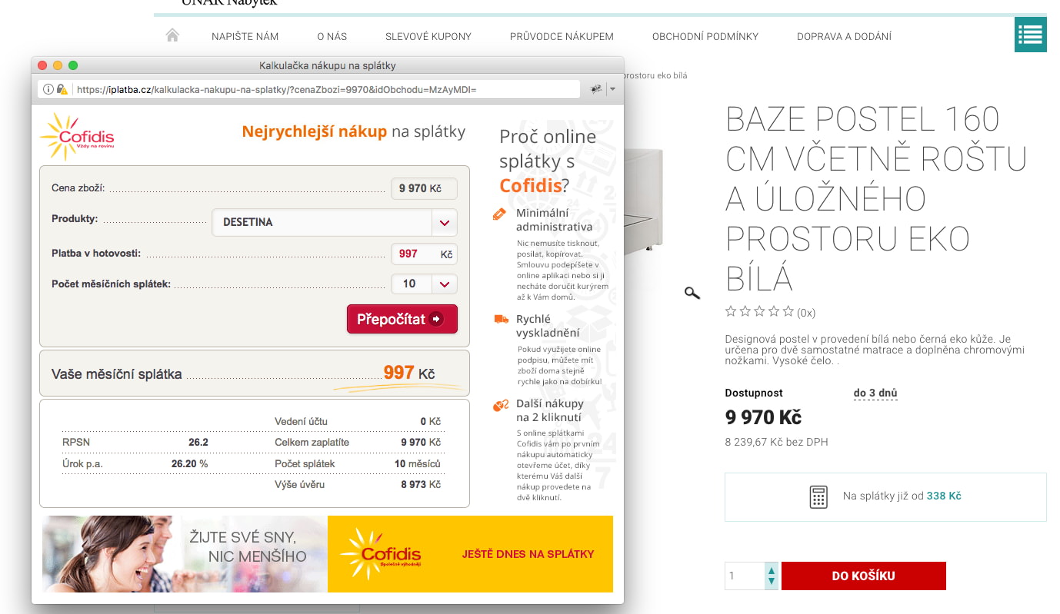Click the site info icon in address bar

click(48, 89)
